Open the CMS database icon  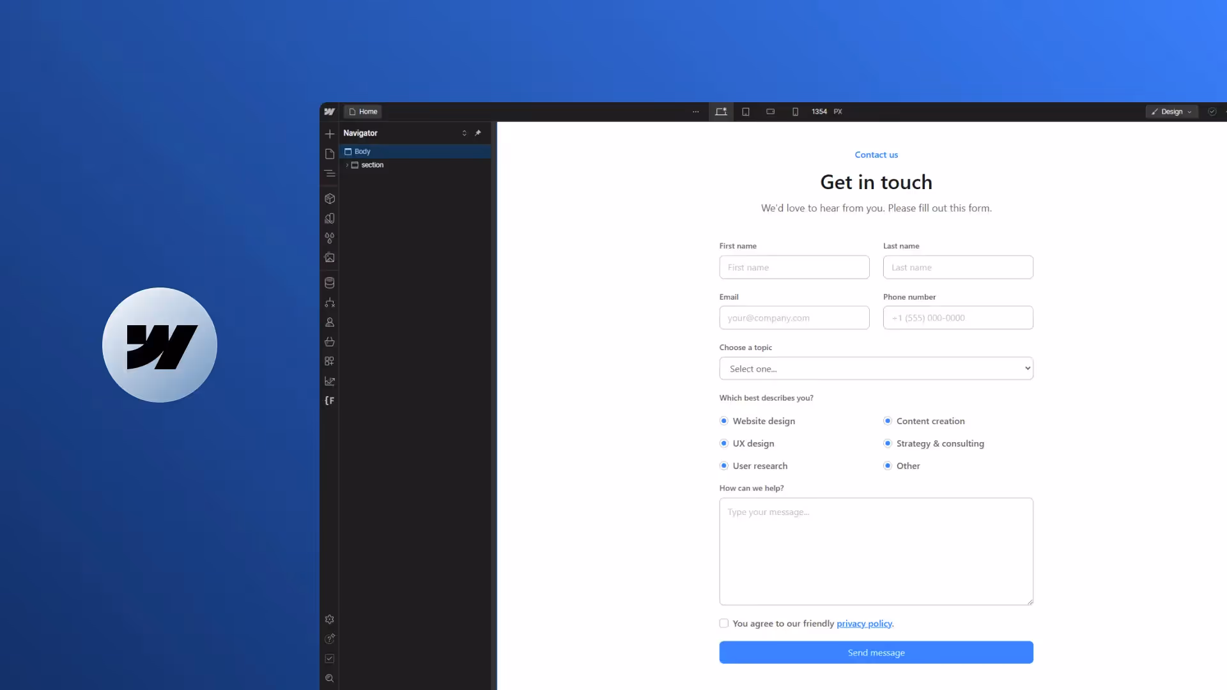coord(330,283)
